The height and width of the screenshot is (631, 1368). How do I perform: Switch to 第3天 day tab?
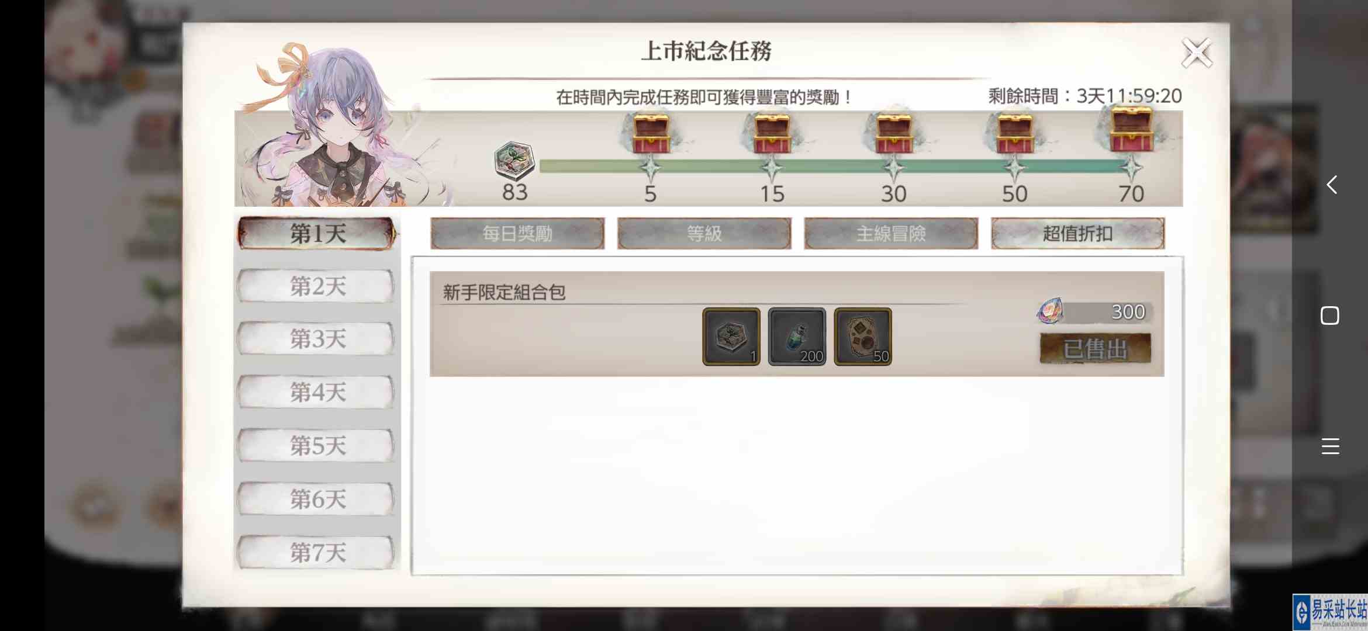click(316, 339)
